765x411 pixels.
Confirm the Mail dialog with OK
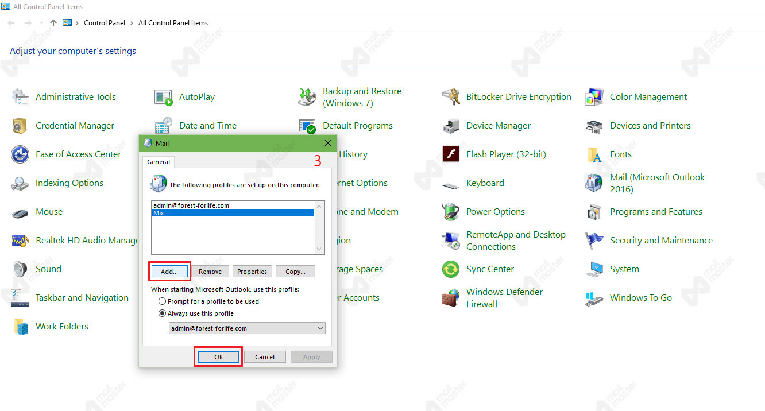coord(218,357)
